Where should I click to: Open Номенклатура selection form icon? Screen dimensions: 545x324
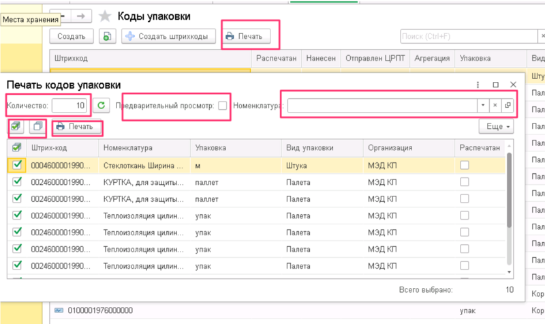click(x=508, y=106)
